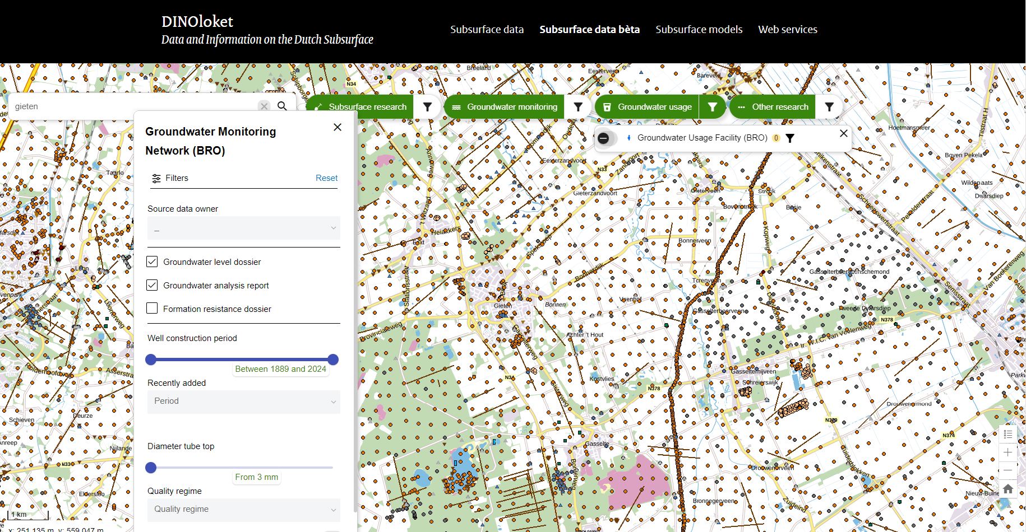Open the map layers legend icon
Viewport: 1026px width, 532px height.
point(1007,435)
